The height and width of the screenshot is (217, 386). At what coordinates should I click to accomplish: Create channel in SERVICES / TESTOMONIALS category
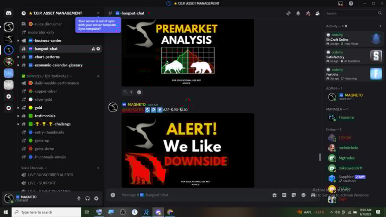tap(98, 76)
